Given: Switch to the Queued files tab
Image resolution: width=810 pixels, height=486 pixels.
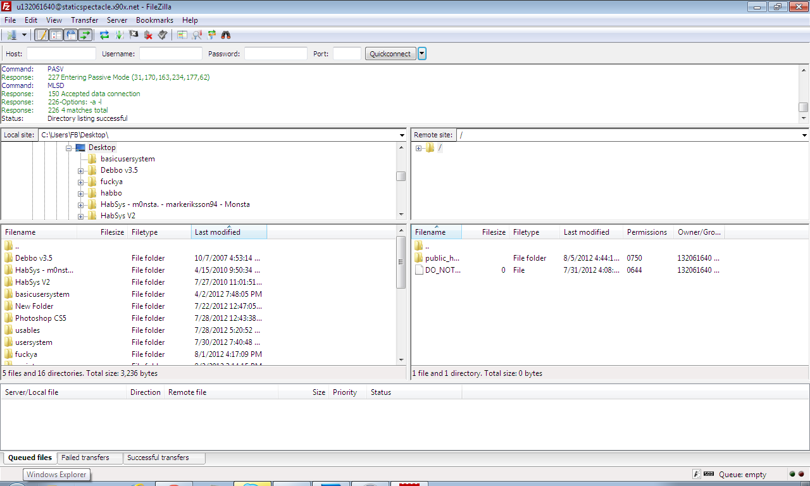Looking at the screenshot, I should click(x=30, y=458).
